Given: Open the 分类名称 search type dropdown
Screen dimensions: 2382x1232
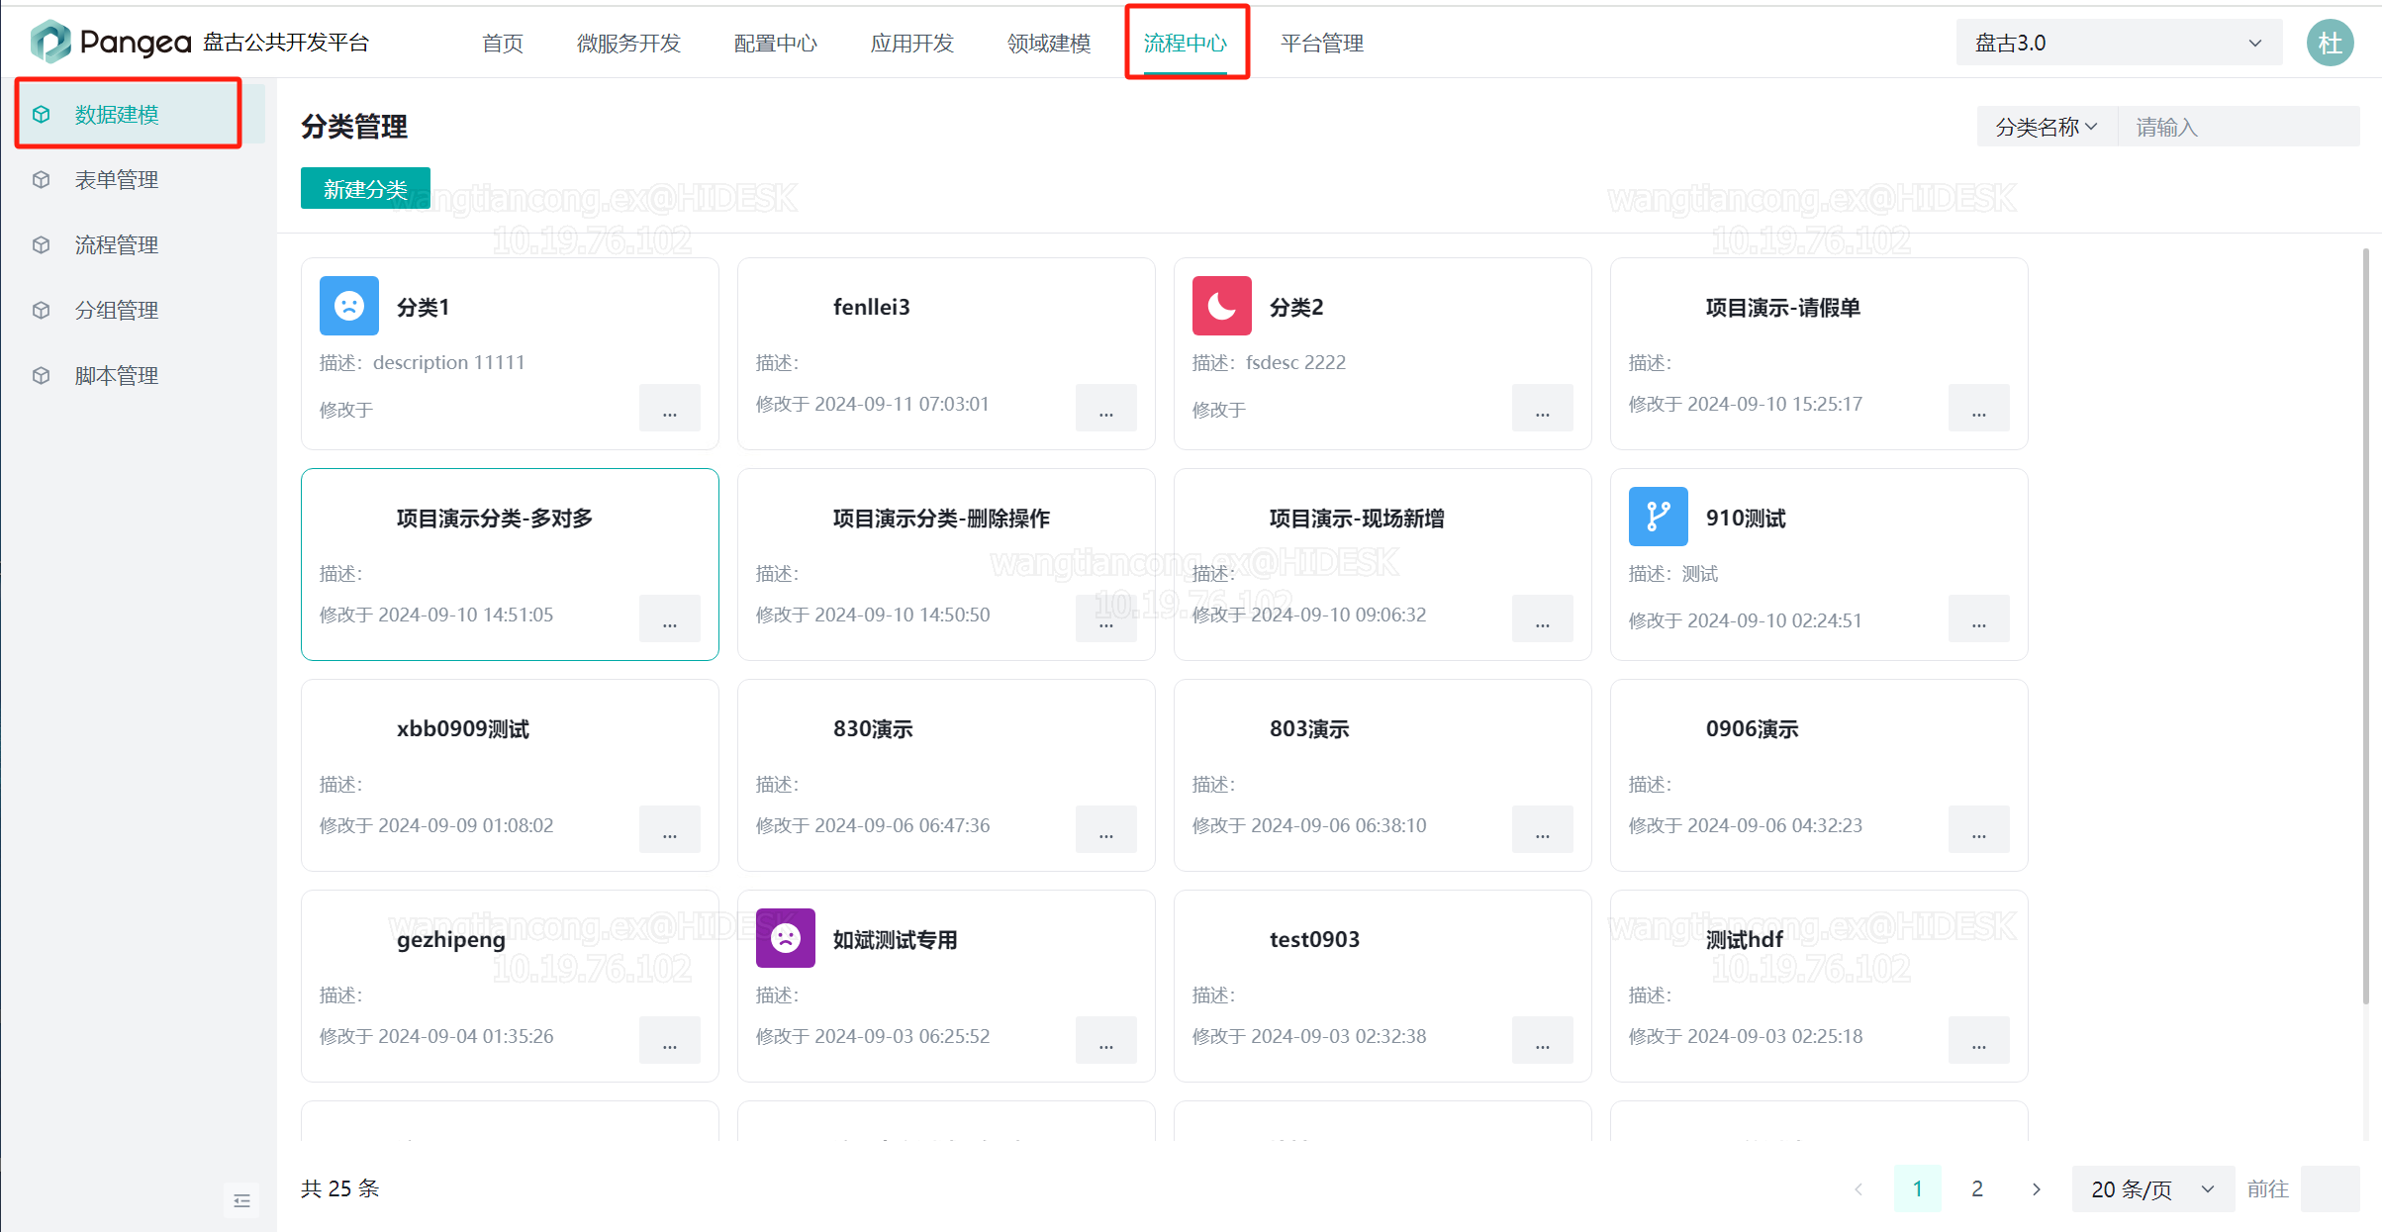Looking at the screenshot, I should 2047,127.
